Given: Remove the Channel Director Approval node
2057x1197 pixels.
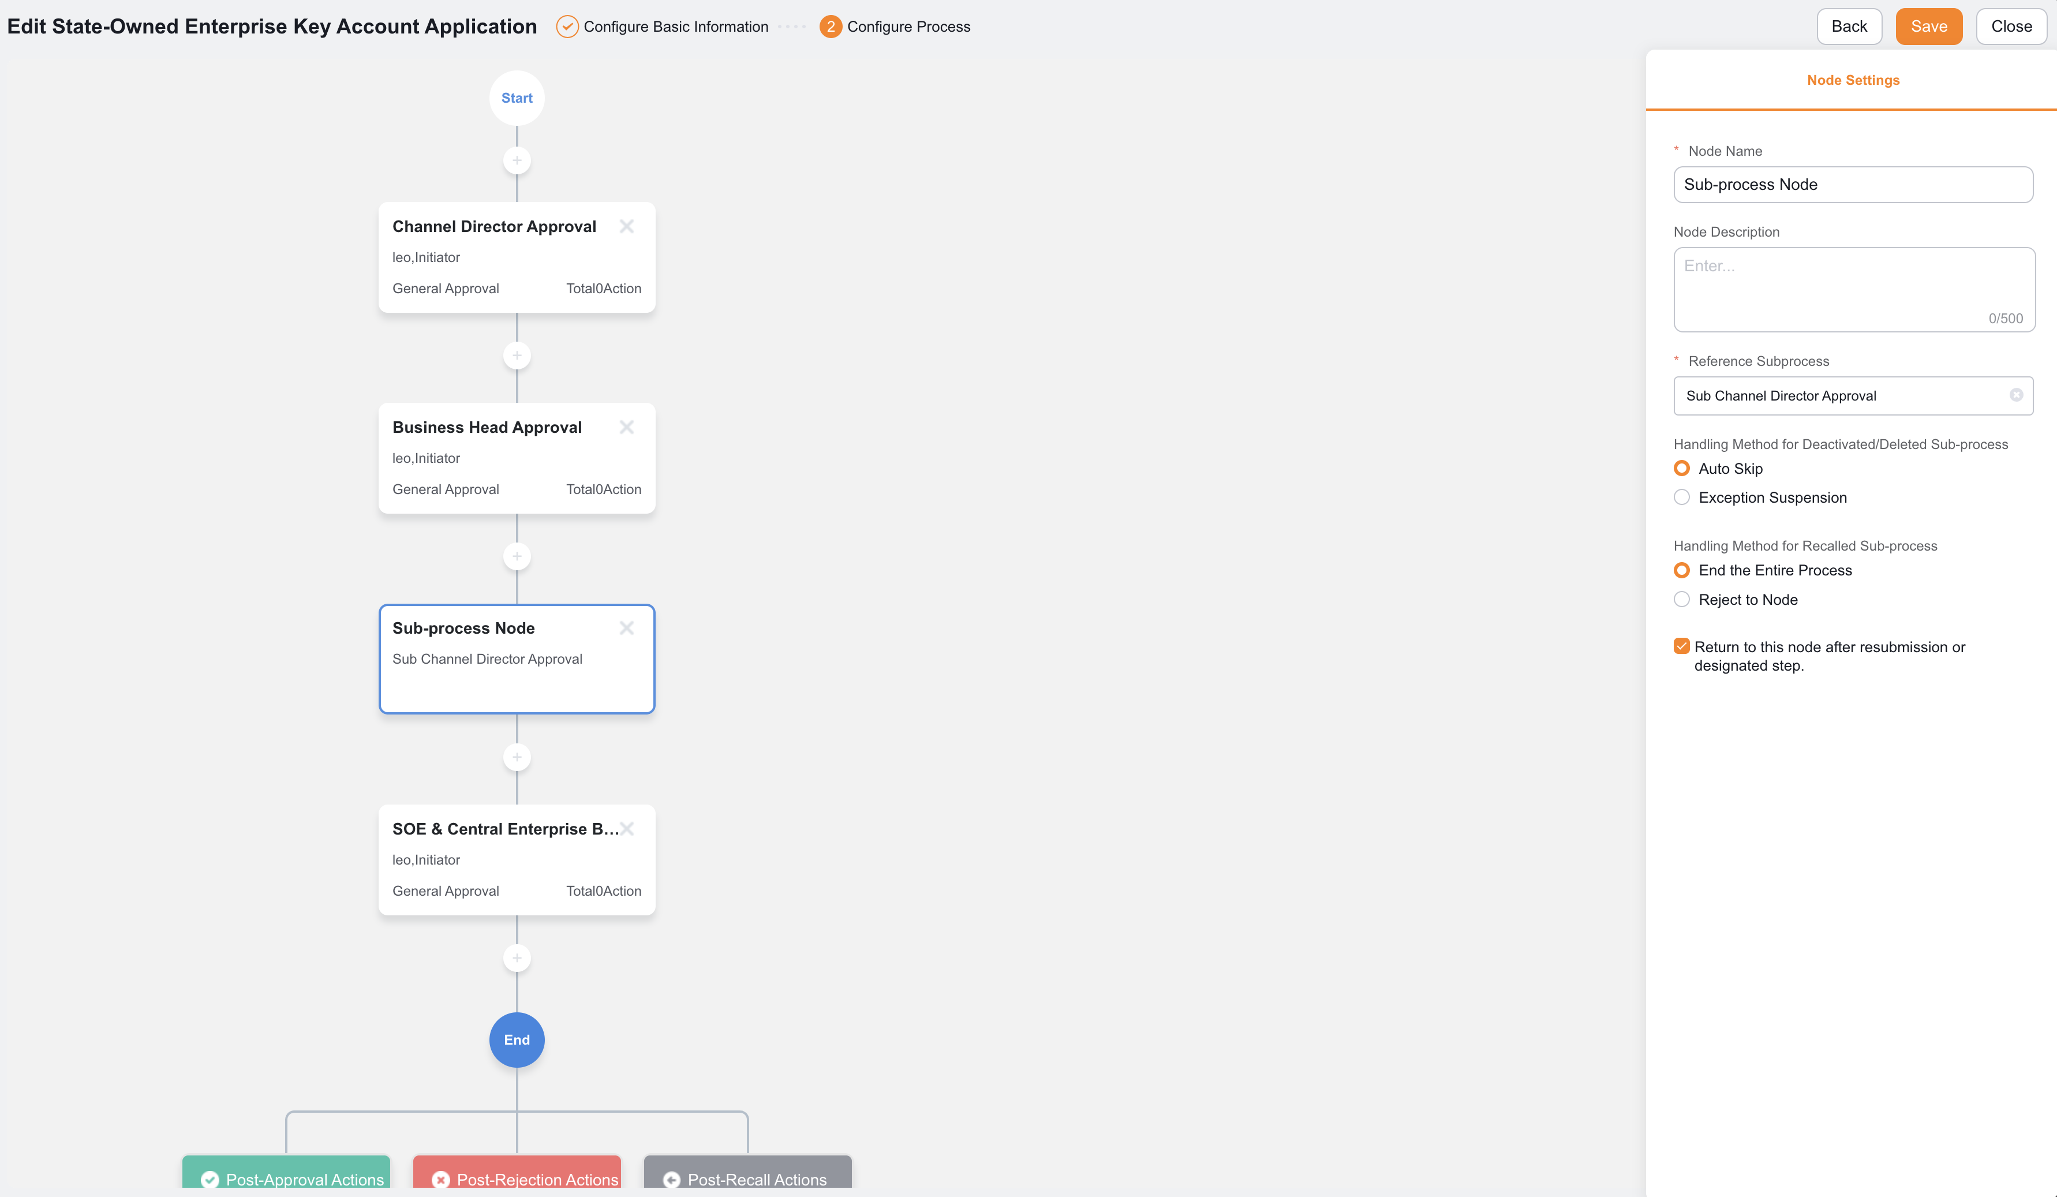Looking at the screenshot, I should [627, 226].
